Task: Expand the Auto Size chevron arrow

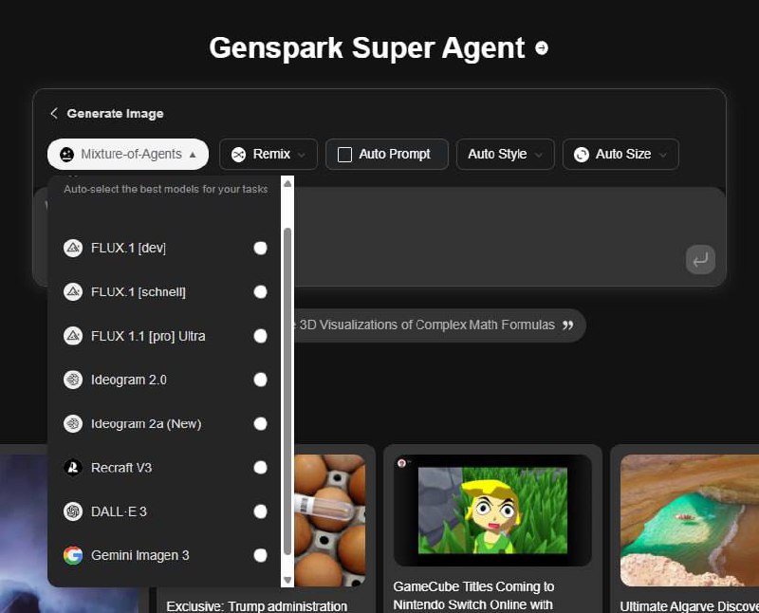Action: click(663, 155)
